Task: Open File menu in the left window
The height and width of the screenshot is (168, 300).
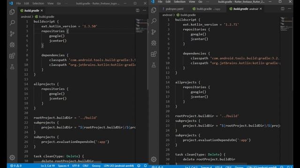Action: click(19, 3)
